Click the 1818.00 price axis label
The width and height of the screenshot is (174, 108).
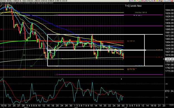[x=170, y=55]
